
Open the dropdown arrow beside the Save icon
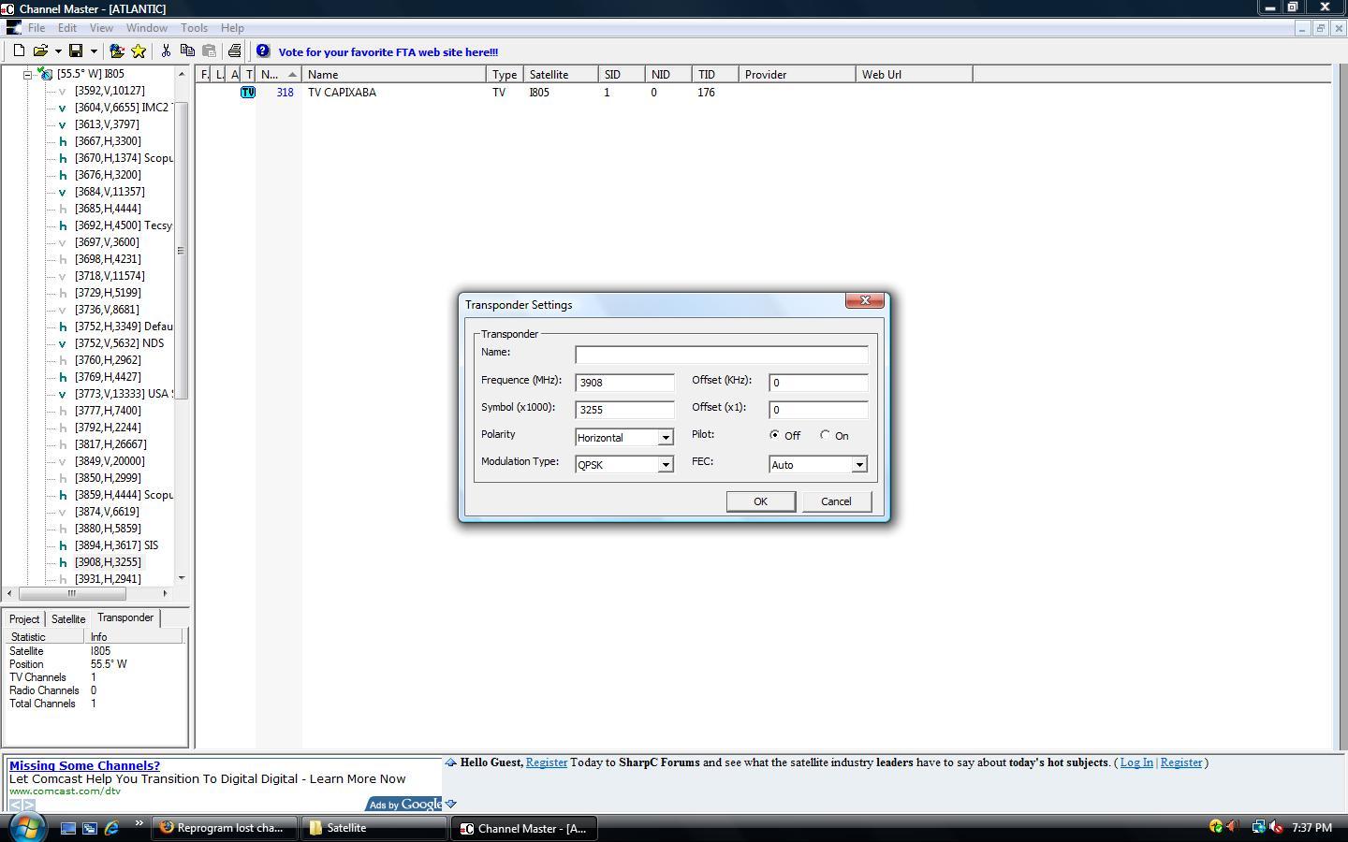click(94, 51)
